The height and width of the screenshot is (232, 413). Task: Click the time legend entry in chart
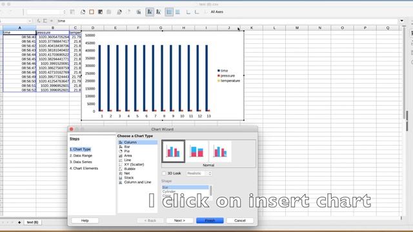[223, 71]
